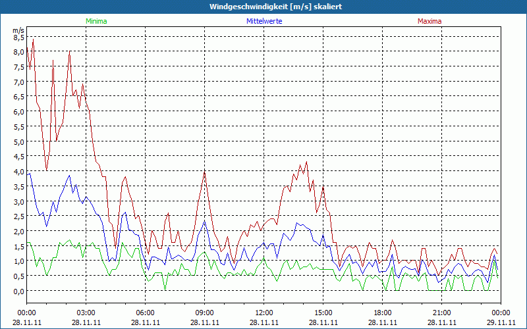This screenshot has width=527, height=329.
Task: Click the 1,5 y-axis label
Action: pos(19,246)
